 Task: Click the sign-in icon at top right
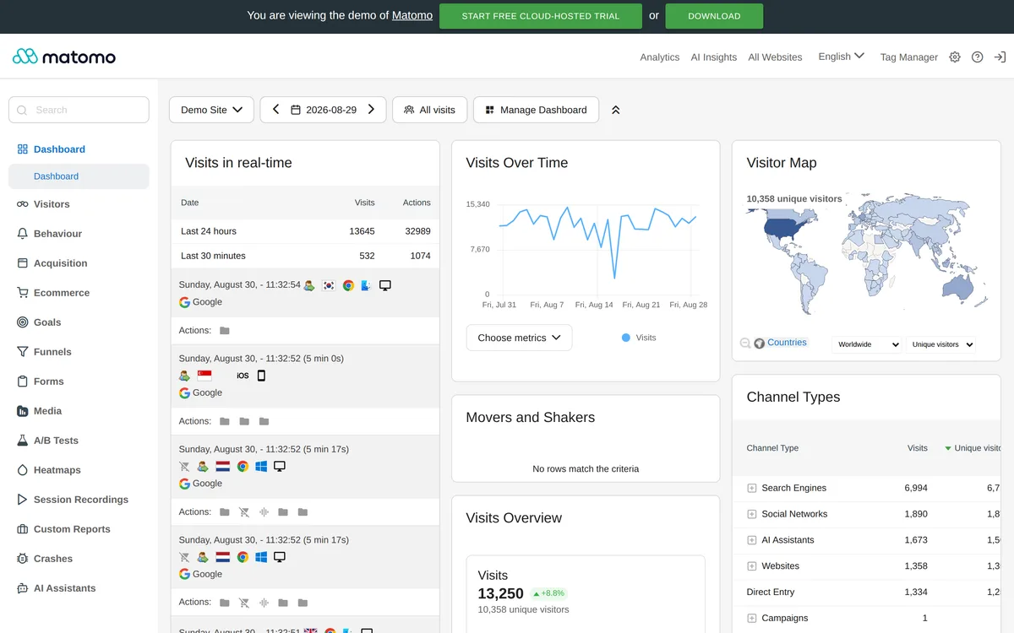pos(1000,57)
